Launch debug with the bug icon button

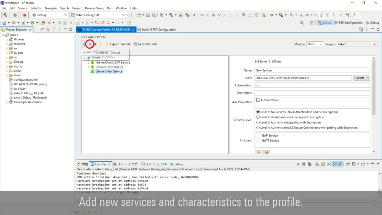(15, 15)
